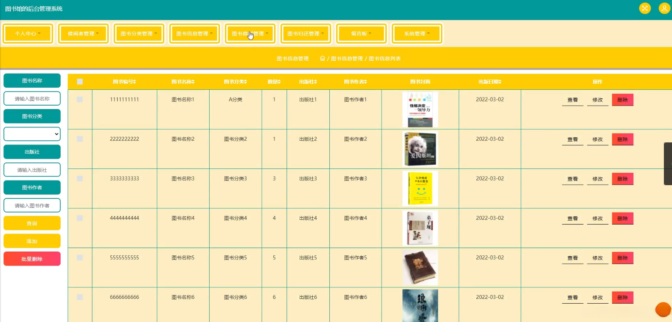This screenshot has width=672, height=322.
Task: Open the 图书分类 filter dropdown
Action: (32, 134)
